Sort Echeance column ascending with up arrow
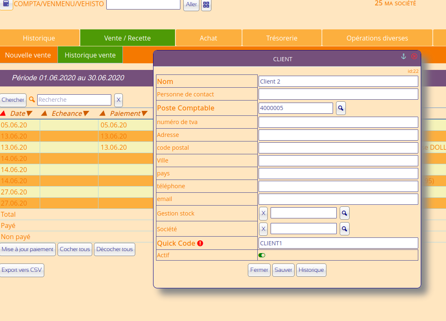This screenshot has width=446, height=321. click(44, 113)
